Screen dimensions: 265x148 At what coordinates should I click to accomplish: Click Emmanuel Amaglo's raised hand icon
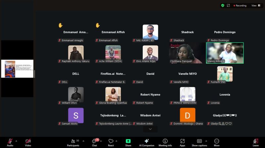pyautogui.click(x=61, y=25)
